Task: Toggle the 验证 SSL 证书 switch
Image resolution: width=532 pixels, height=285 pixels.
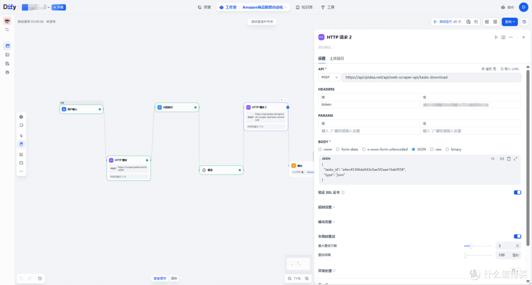Action: [517, 192]
